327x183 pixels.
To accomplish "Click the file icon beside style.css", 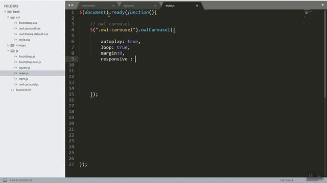I will click(15, 40).
